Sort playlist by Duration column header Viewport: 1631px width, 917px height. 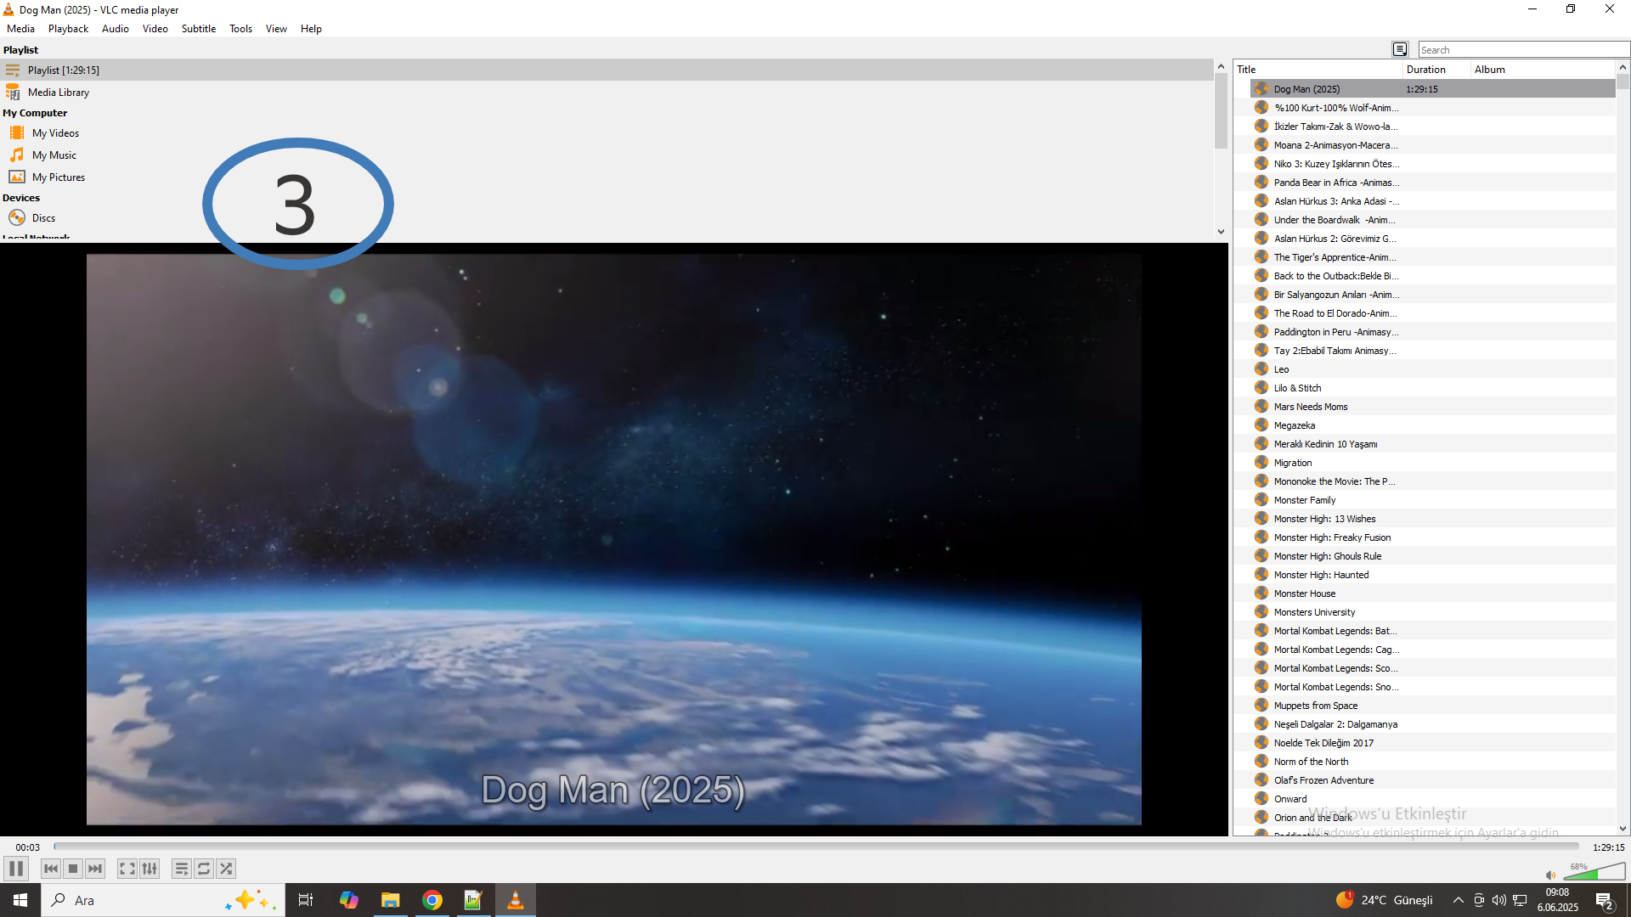coord(1436,70)
